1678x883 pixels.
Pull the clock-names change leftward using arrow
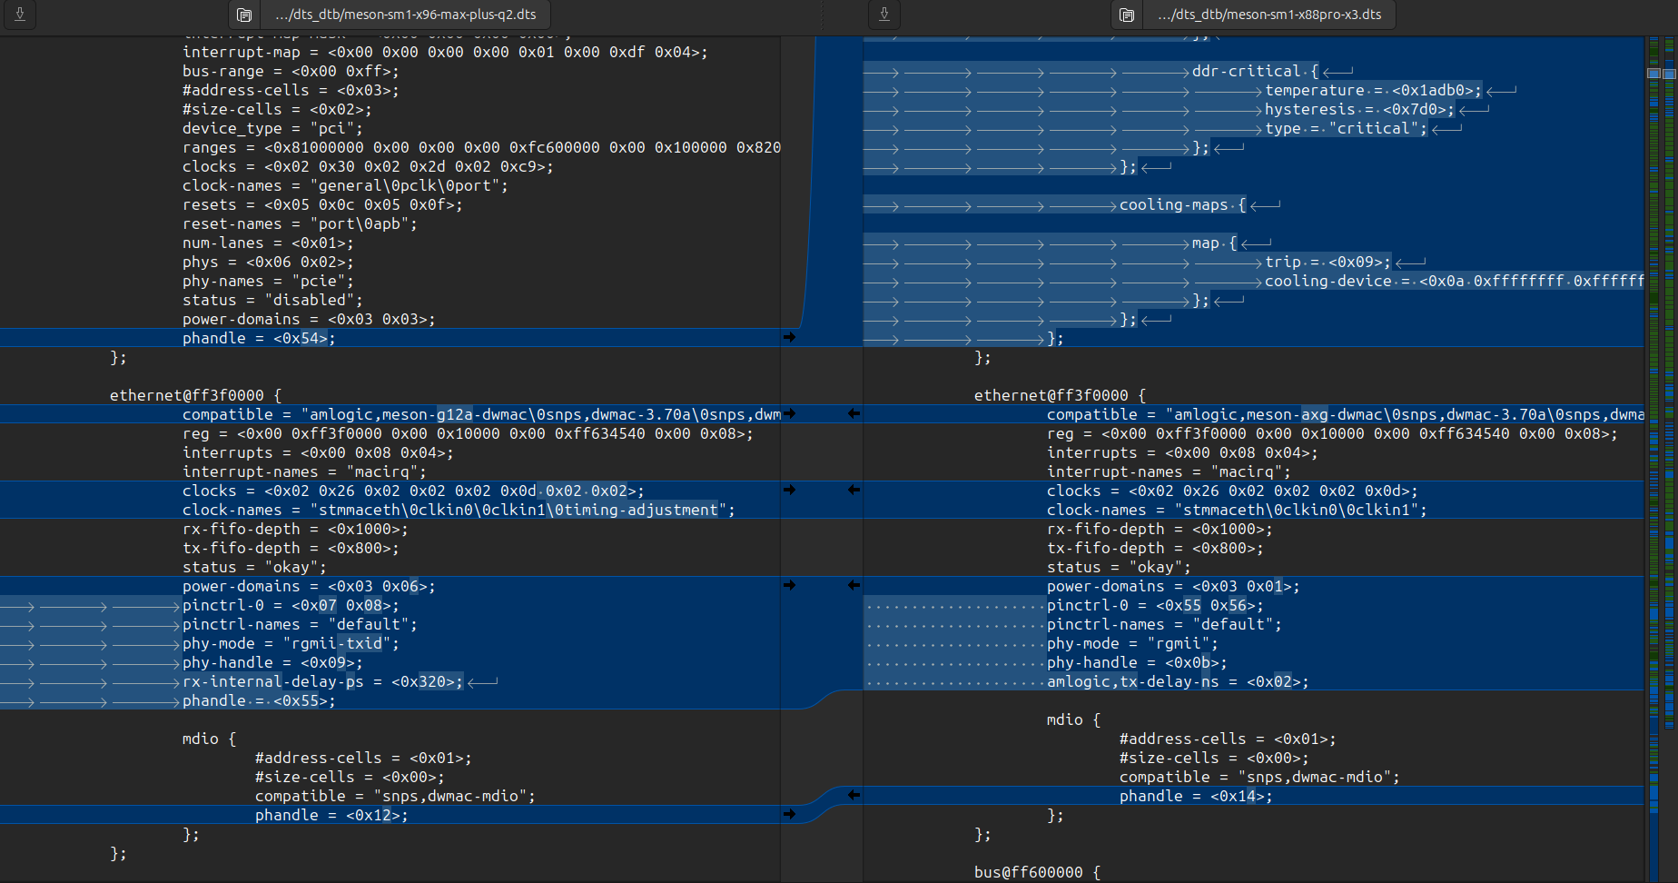(x=852, y=491)
